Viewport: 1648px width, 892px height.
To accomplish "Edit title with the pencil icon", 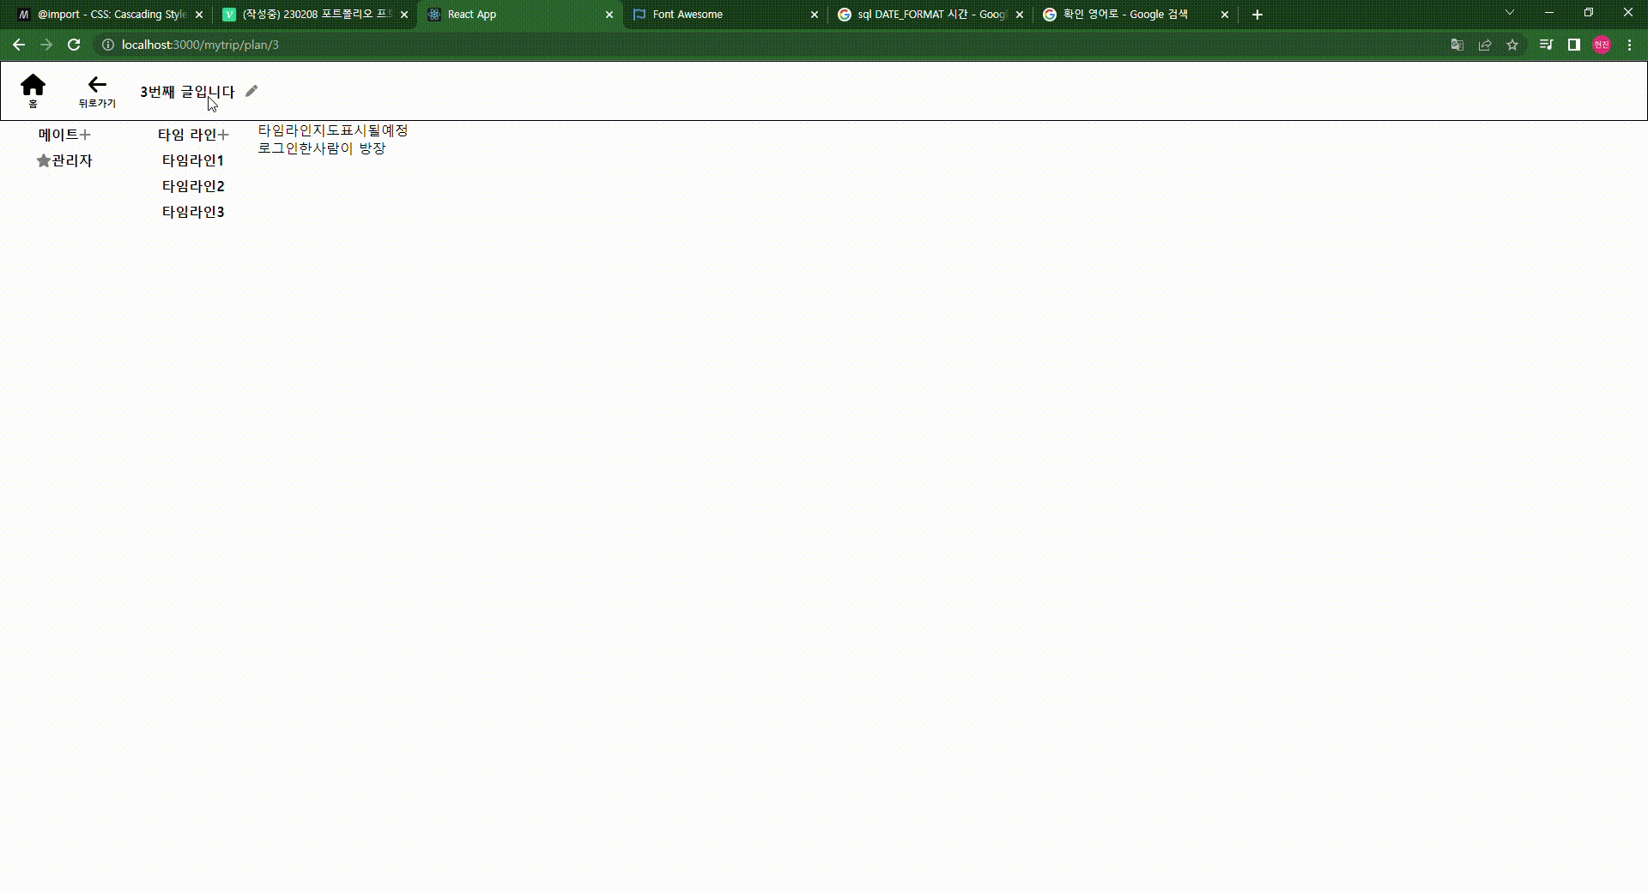I will coord(251,91).
